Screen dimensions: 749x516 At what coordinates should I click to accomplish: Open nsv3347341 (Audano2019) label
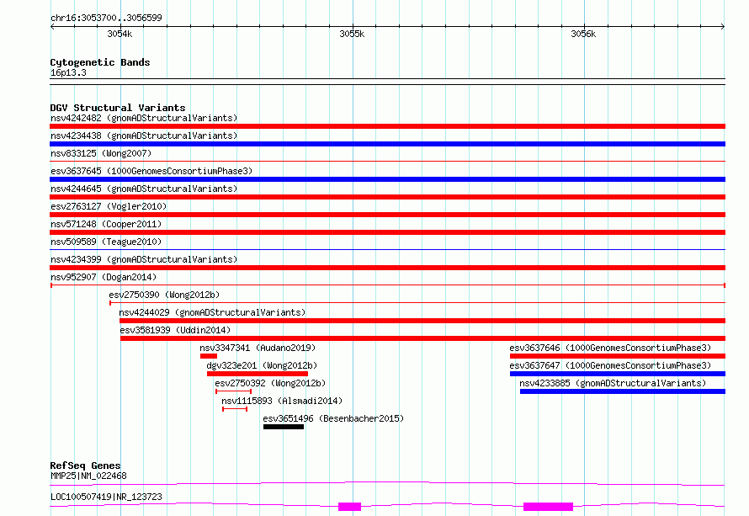[x=258, y=348]
